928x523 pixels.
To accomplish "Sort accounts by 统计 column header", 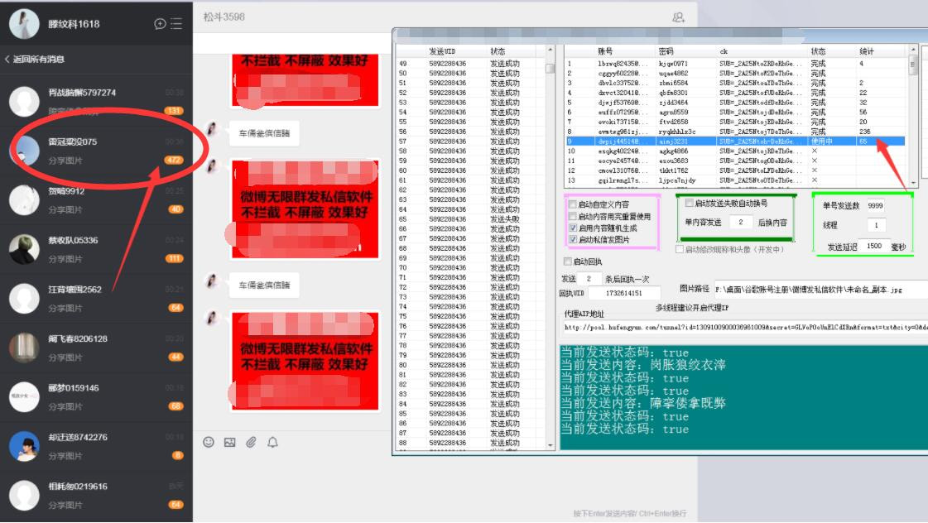I will pyautogui.click(x=867, y=51).
